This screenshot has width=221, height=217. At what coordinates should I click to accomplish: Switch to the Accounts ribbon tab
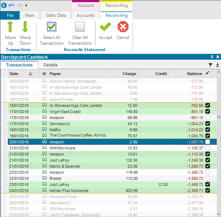click(86, 15)
